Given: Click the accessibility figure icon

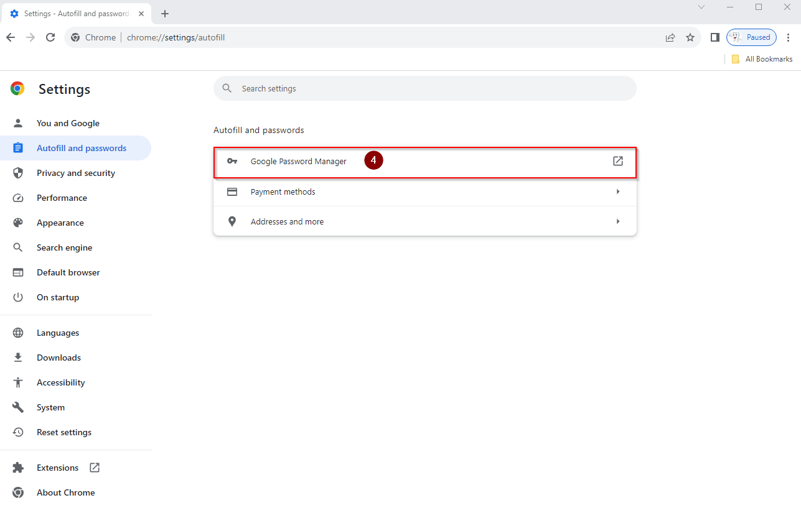Looking at the screenshot, I should coord(18,382).
